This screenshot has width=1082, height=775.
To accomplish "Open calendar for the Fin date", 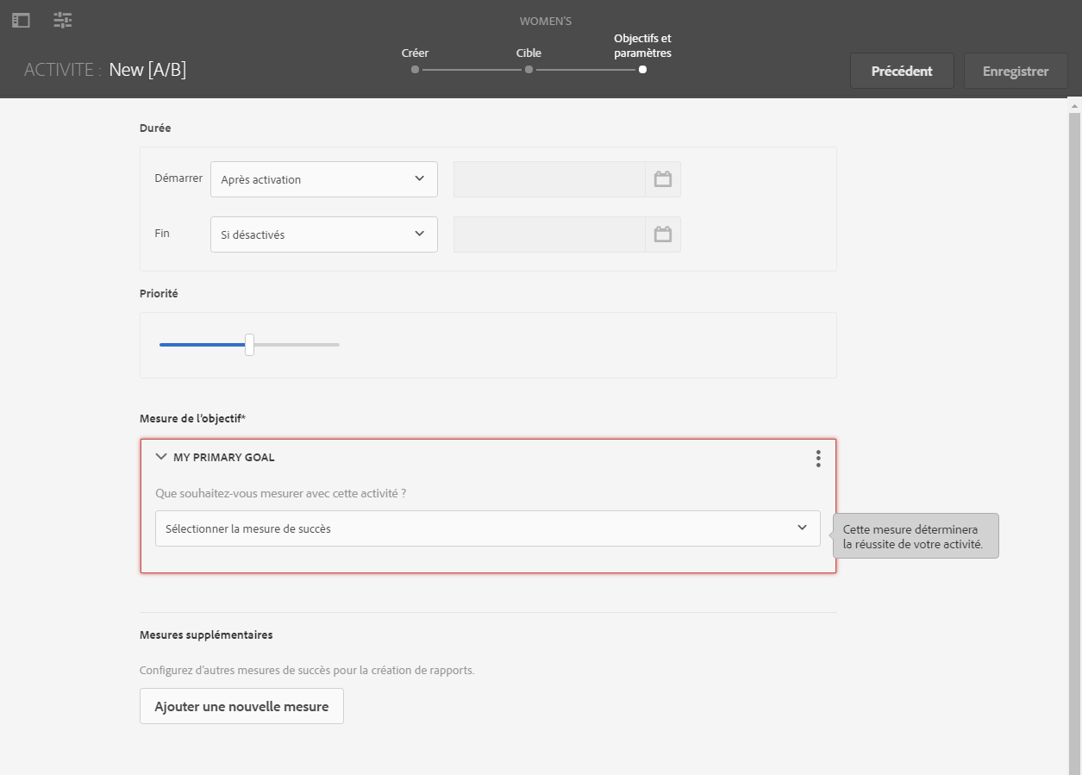I will 662,234.
